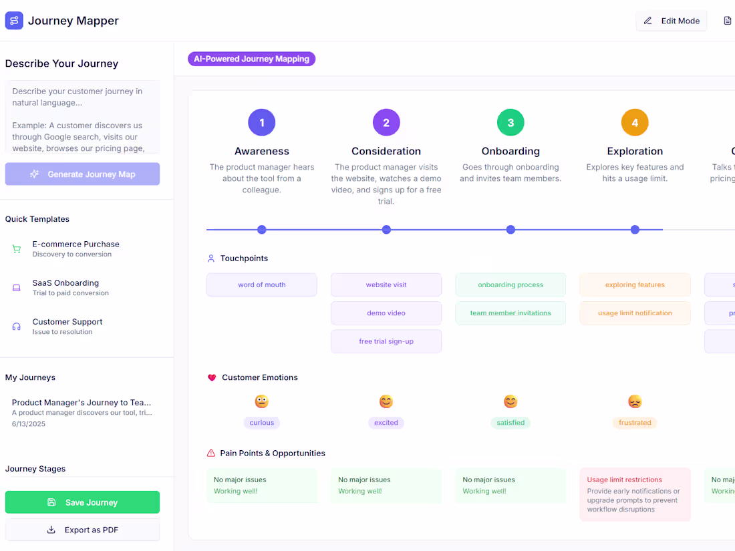This screenshot has height=551, width=735.
Task: Click the warning triangle near Pain Points & Opportunities
Action: coord(211,453)
